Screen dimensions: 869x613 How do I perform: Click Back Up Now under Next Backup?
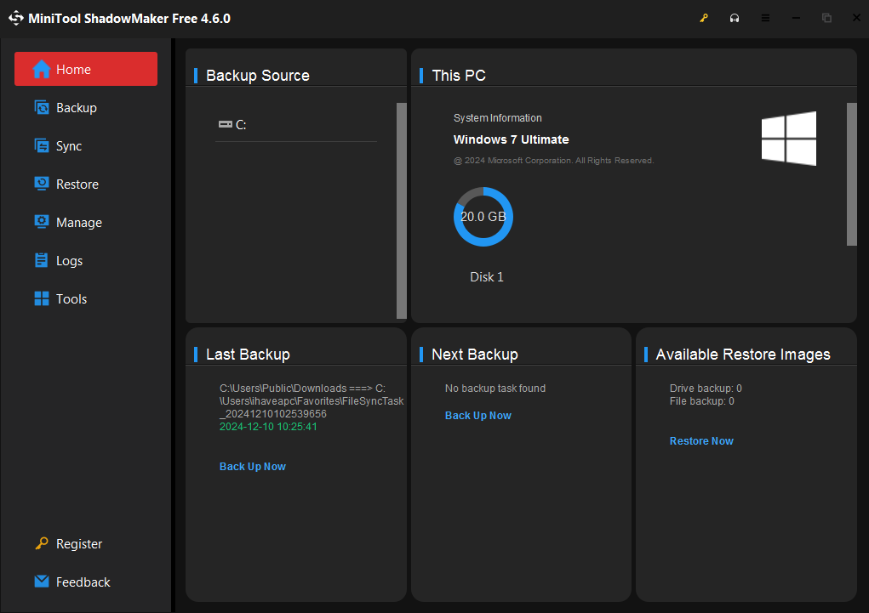click(x=478, y=415)
